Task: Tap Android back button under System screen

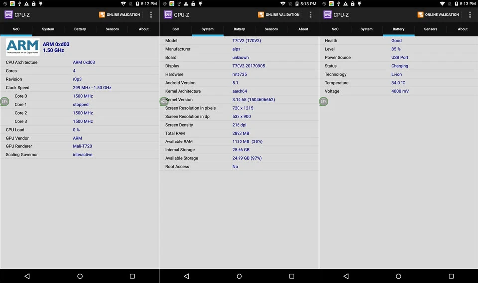Action: point(187,276)
